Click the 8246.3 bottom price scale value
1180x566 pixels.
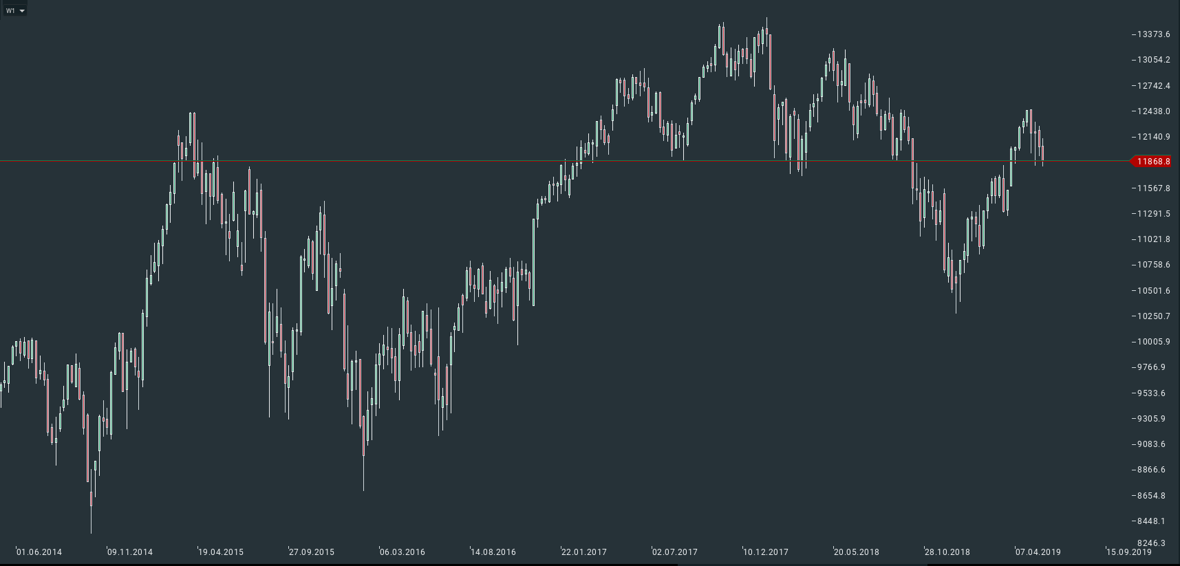(1151, 543)
